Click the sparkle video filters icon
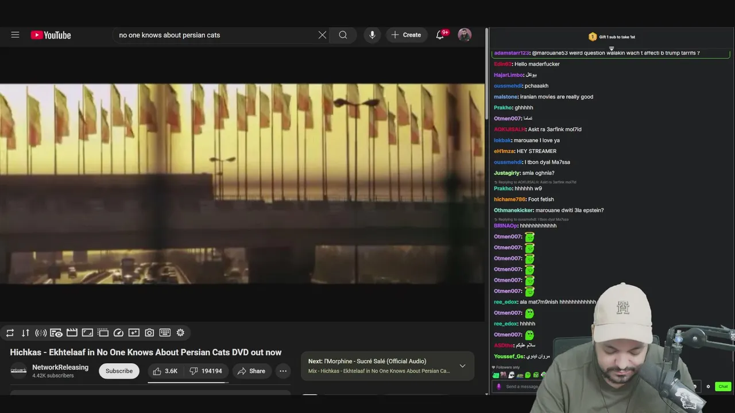This screenshot has height=413, width=735. coord(134,333)
